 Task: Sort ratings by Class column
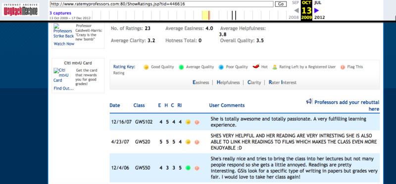tap(139, 105)
